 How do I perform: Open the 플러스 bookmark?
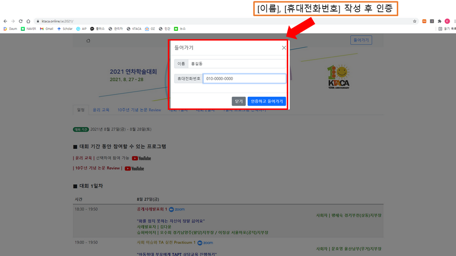pos(97,29)
